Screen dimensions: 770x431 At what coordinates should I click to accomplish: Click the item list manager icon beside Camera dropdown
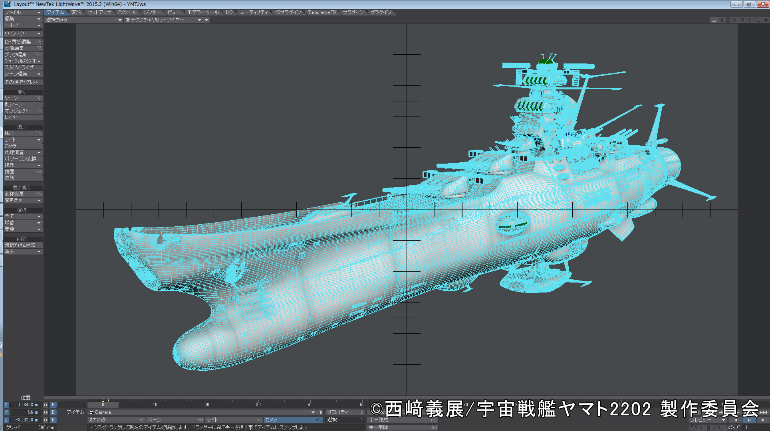(x=320, y=412)
